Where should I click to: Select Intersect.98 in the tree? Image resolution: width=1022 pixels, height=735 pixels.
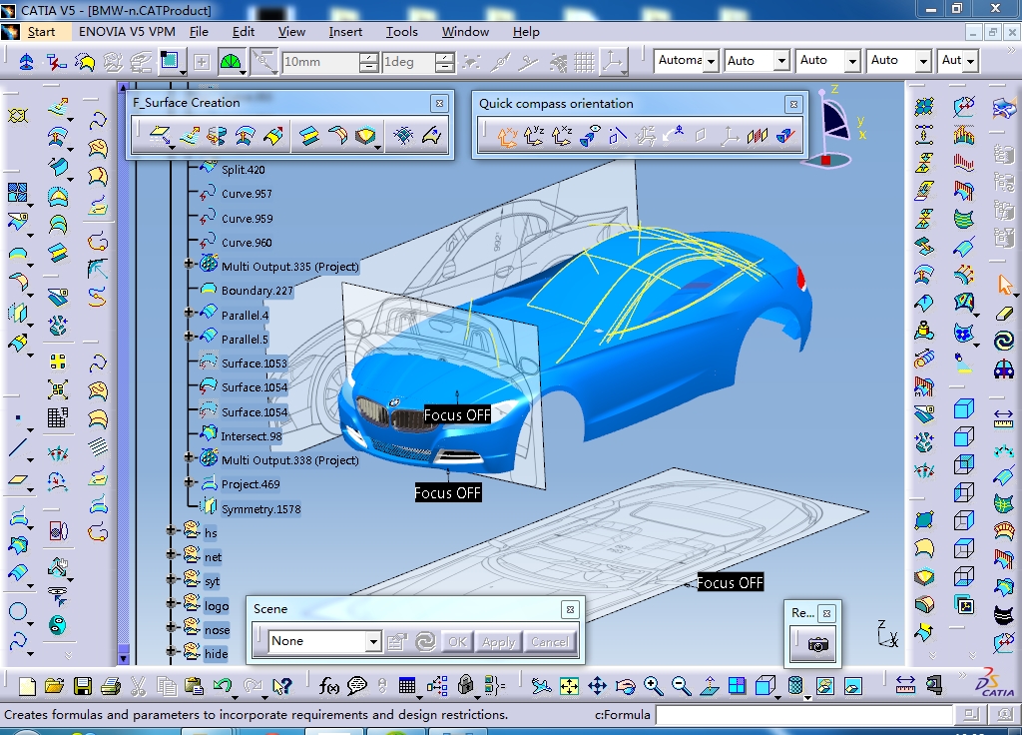252,436
